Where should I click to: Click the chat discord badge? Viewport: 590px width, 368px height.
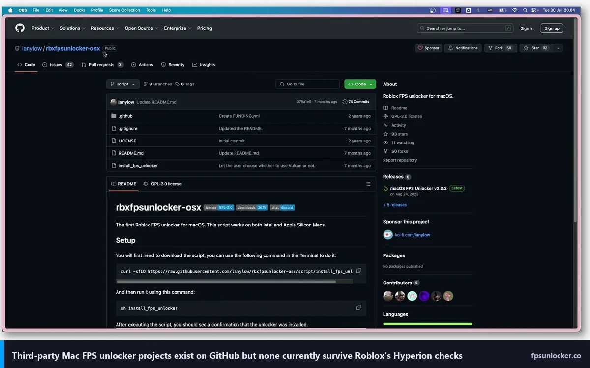tap(282, 207)
